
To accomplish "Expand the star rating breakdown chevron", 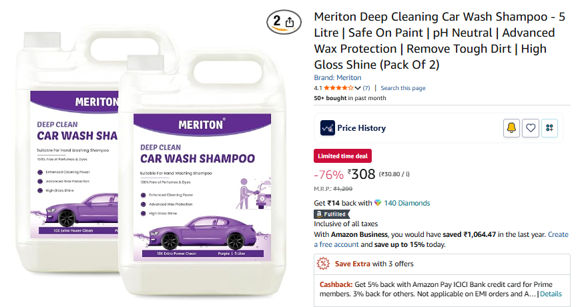I will [358, 88].
